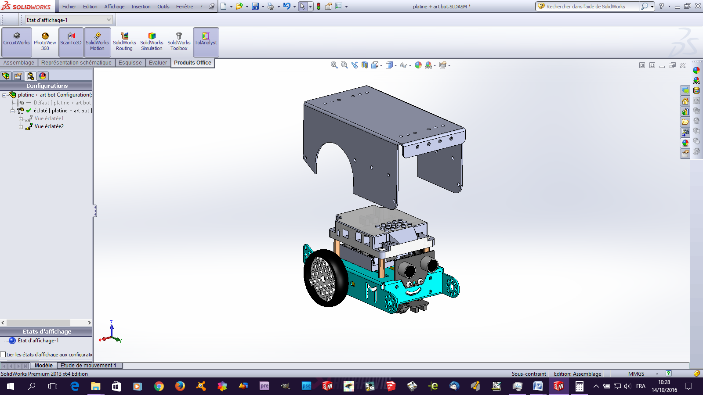Open the Insertion menu

coord(141,7)
